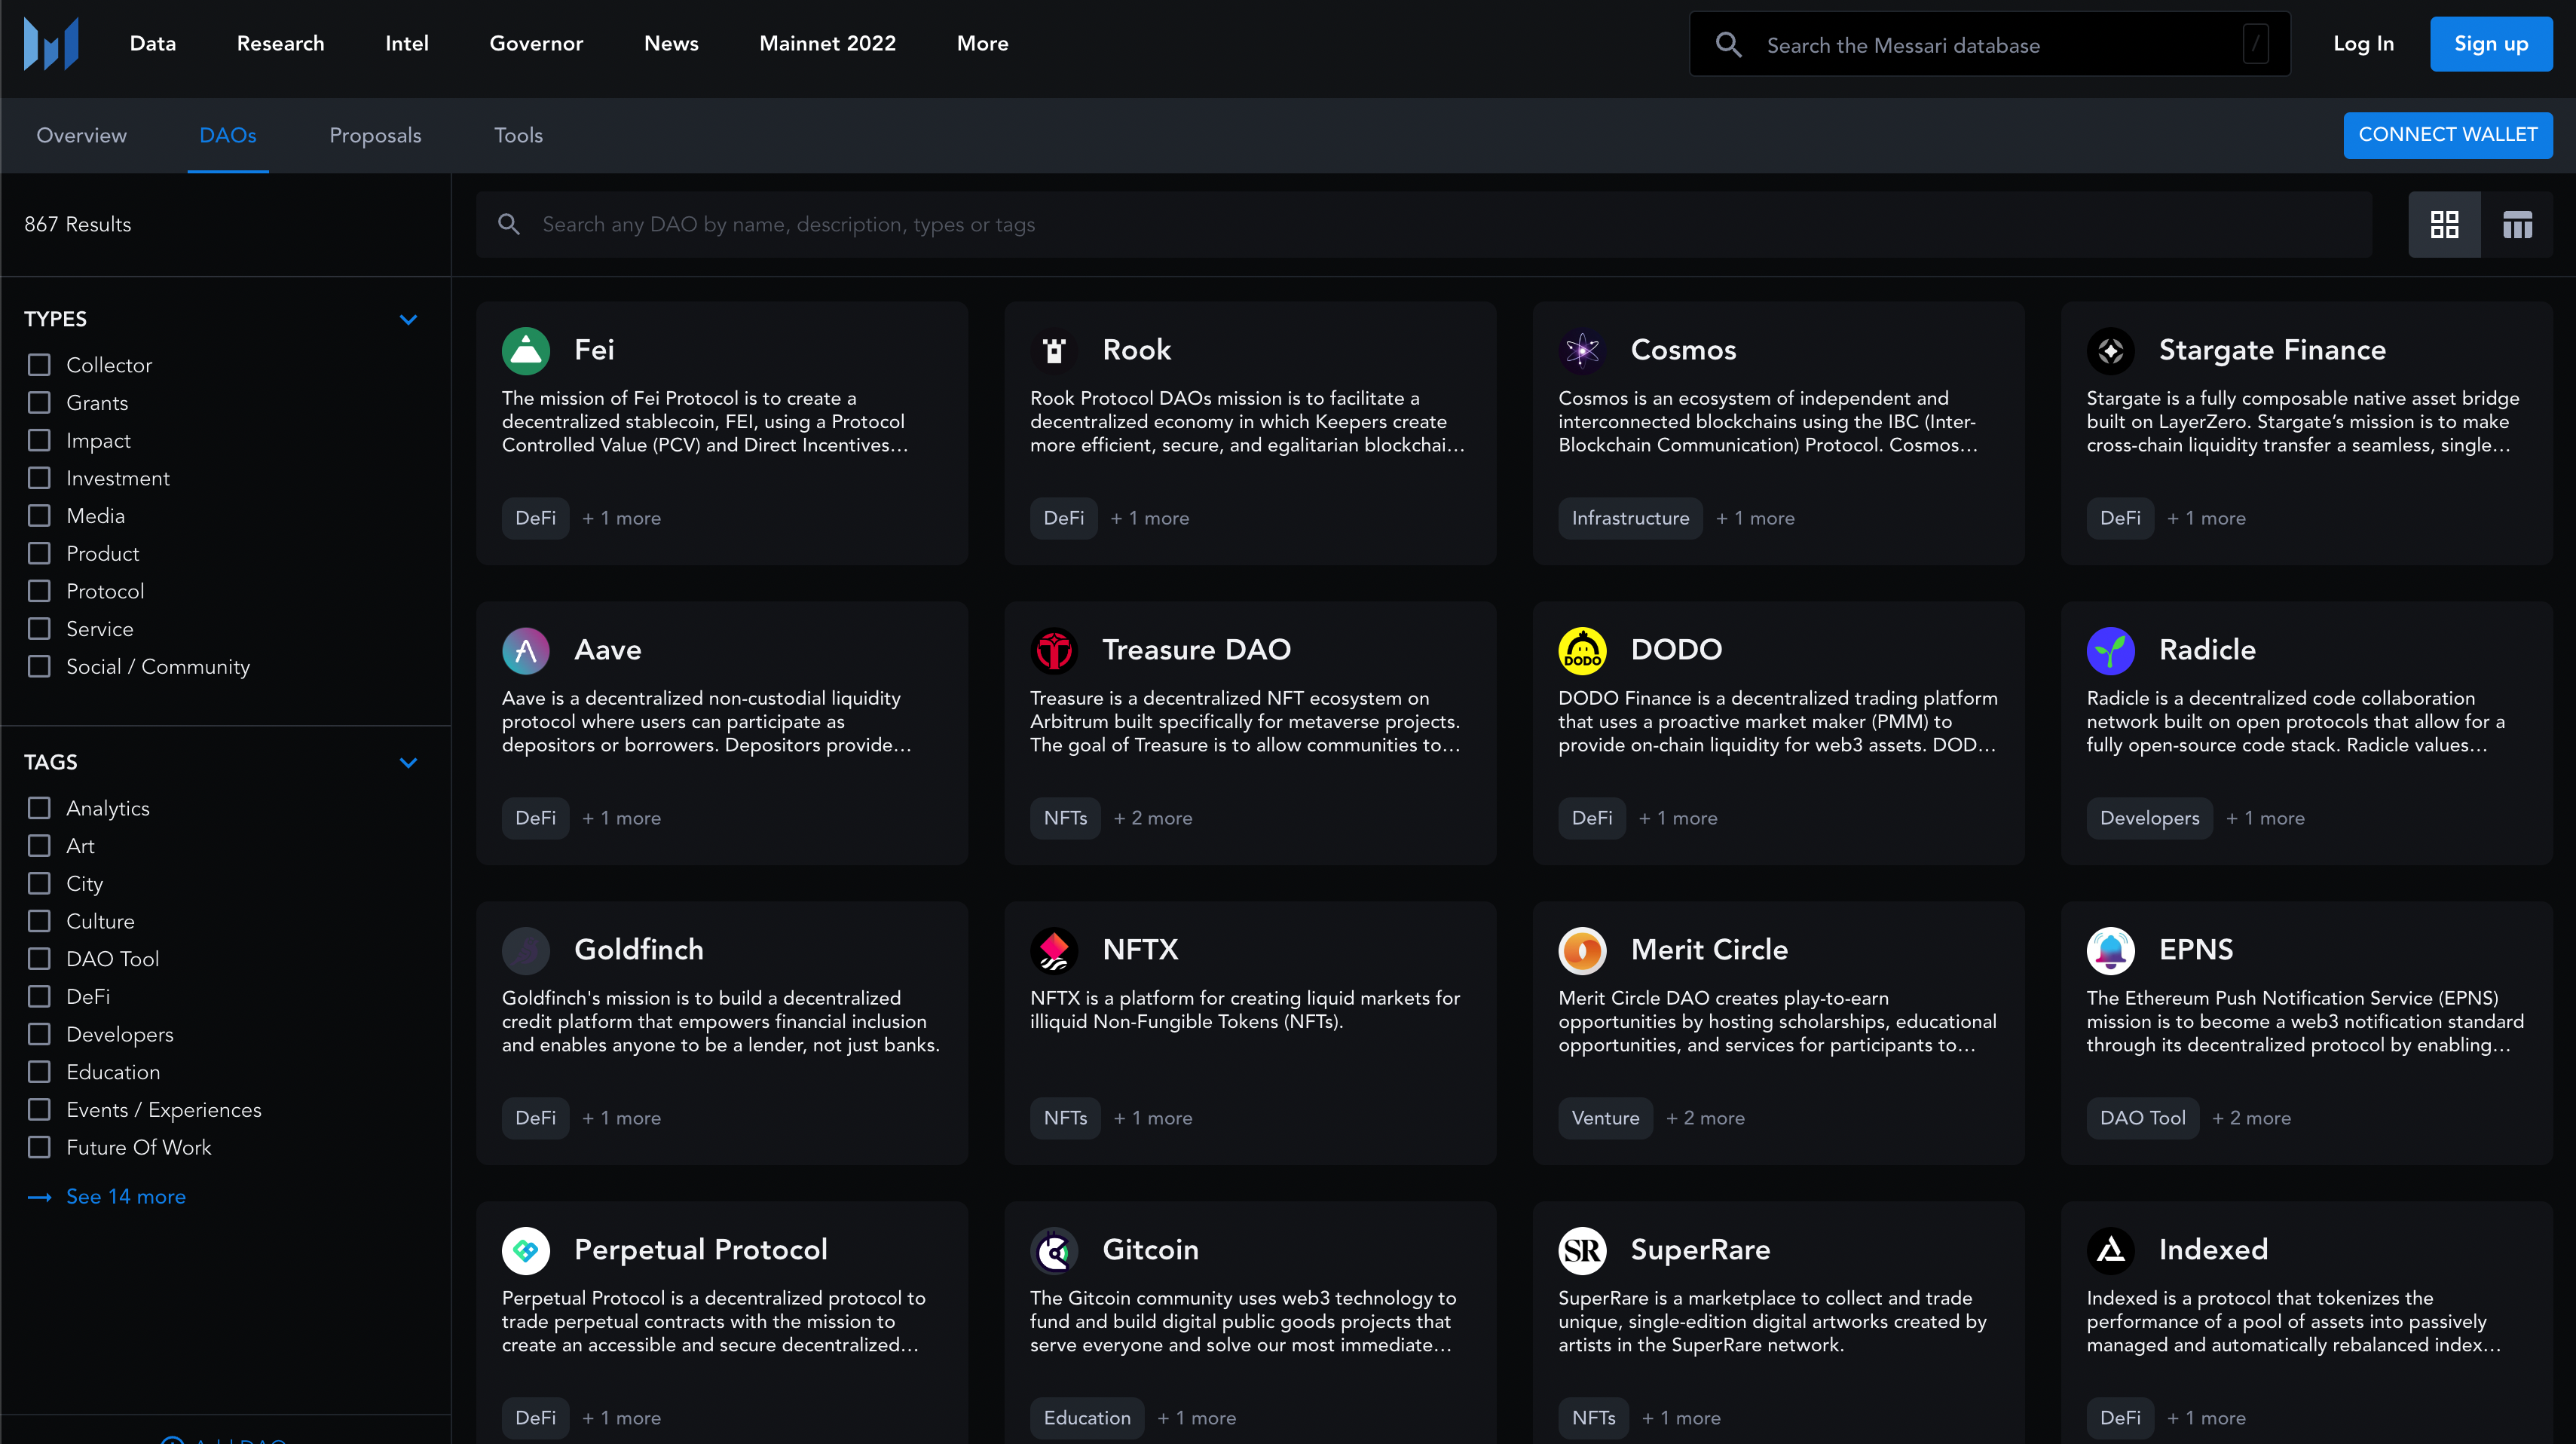This screenshot has height=1444, width=2576.
Task: Click the Rook logo icon
Action: pos(1054,350)
